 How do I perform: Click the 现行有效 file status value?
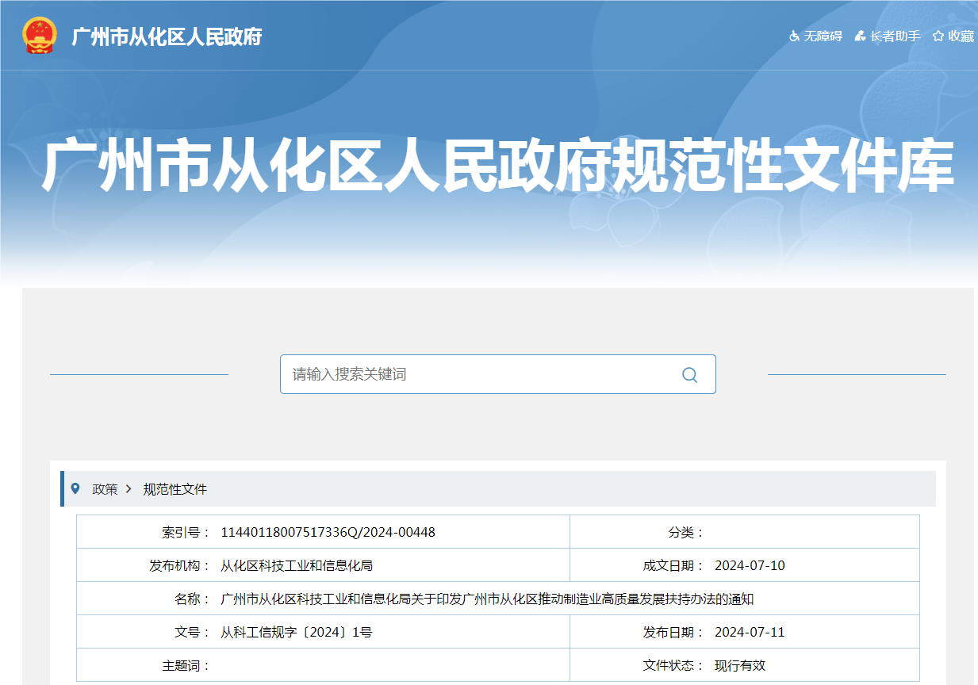740,665
